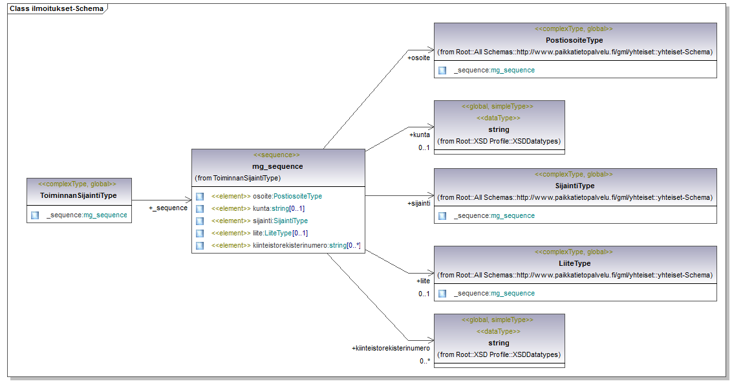Click the _sequence icon in SijaintiType box
The width and height of the screenshot is (743, 390).
point(442,215)
